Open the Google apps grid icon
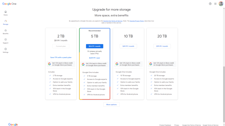This screenshot has width=225, height=126. pyautogui.click(x=215, y=4)
